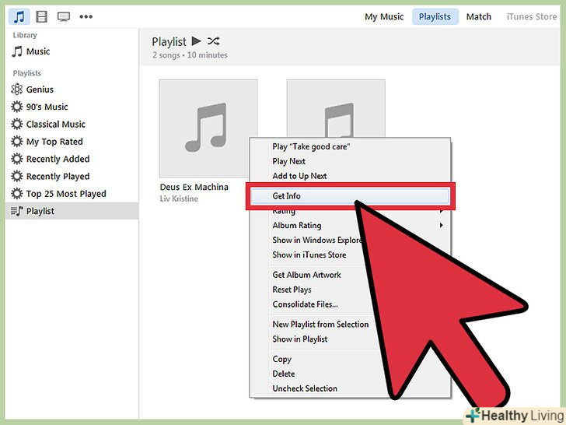The image size is (566, 425).
Task: Click the gear icon beside My Top Rated
Action: point(16,142)
